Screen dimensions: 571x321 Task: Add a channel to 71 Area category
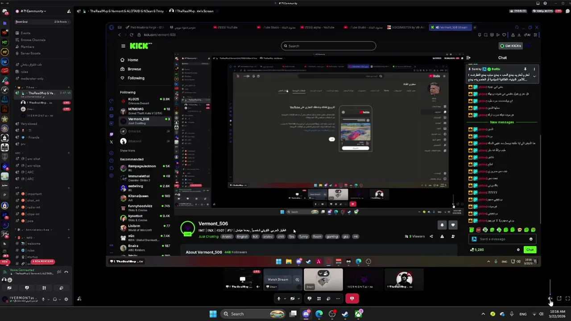69,87
